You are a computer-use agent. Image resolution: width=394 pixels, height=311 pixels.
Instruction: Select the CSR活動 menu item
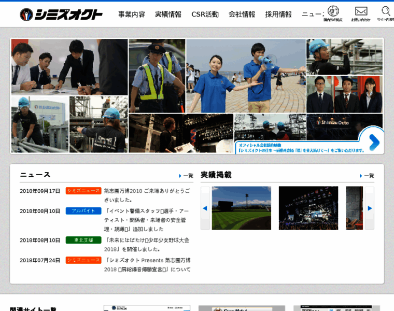[205, 15]
